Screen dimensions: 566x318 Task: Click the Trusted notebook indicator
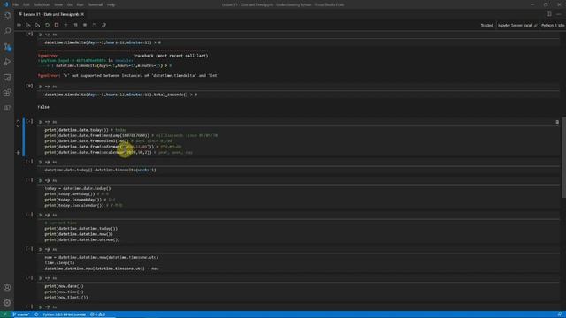tap(486, 26)
